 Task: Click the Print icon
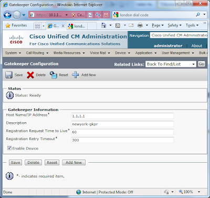point(140,26)
